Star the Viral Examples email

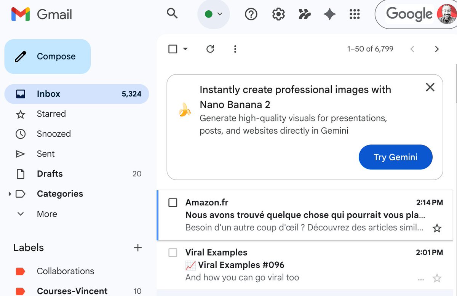point(437,278)
